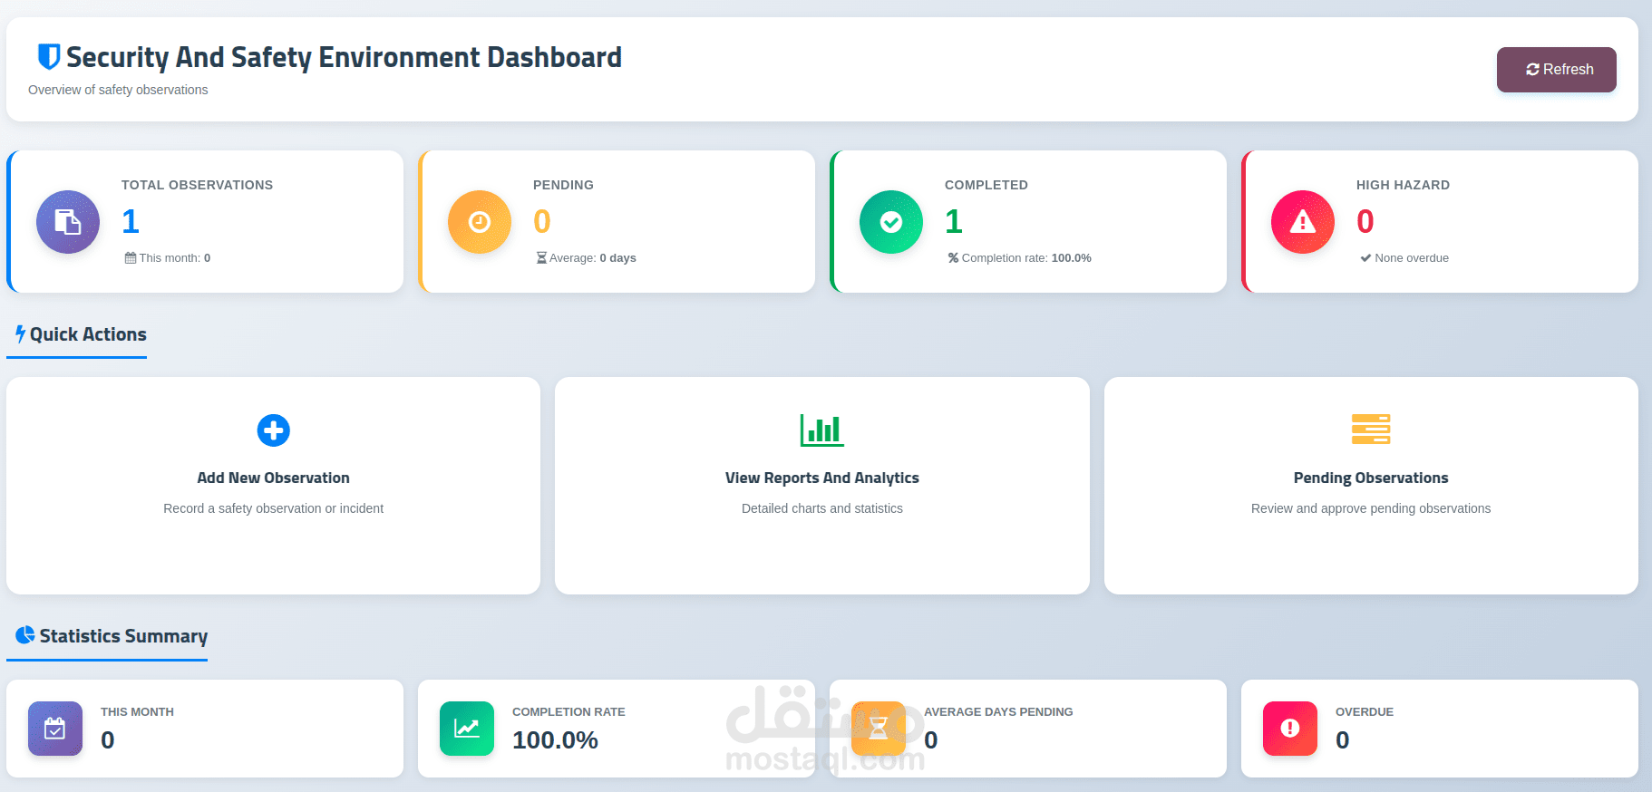This screenshot has height=792, width=1652.
Task: Open View Reports And Analytics
Action: click(x=822, y=486)
